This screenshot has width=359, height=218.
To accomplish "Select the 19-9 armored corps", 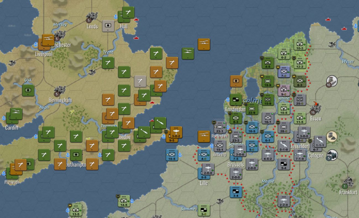I will tap(268, 81).
